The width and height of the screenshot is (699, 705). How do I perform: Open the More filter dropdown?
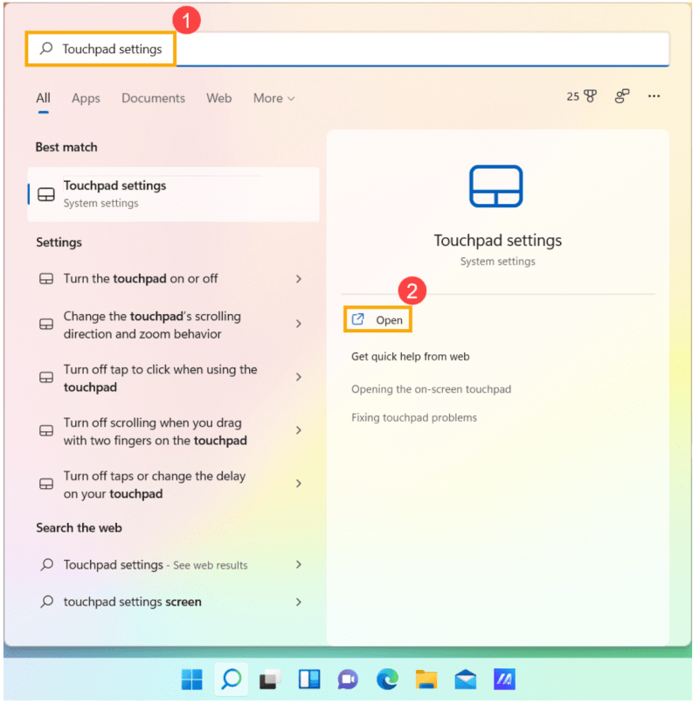(273, 98)
